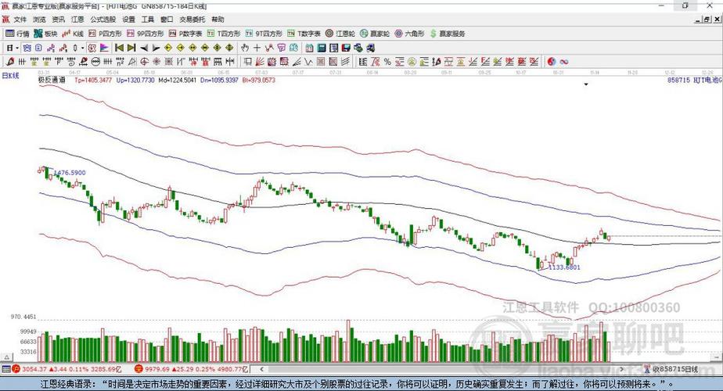Click the 行情 toolbar button
The height and width of the screenshot is (391, 723).
(x=17, y=34)
